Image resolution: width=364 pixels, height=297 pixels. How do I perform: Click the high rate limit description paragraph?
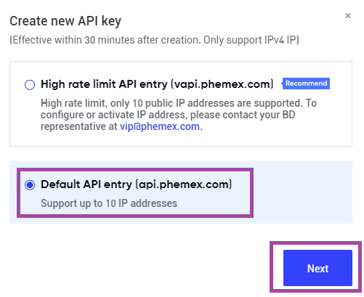[179, 115]
